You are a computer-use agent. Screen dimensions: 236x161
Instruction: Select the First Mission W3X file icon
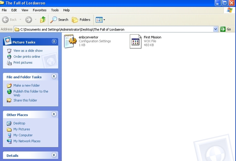pyautogui.click(x=136, y=41)
